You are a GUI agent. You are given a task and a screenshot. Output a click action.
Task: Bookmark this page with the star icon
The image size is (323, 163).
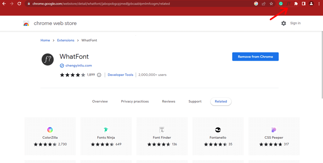271,3
